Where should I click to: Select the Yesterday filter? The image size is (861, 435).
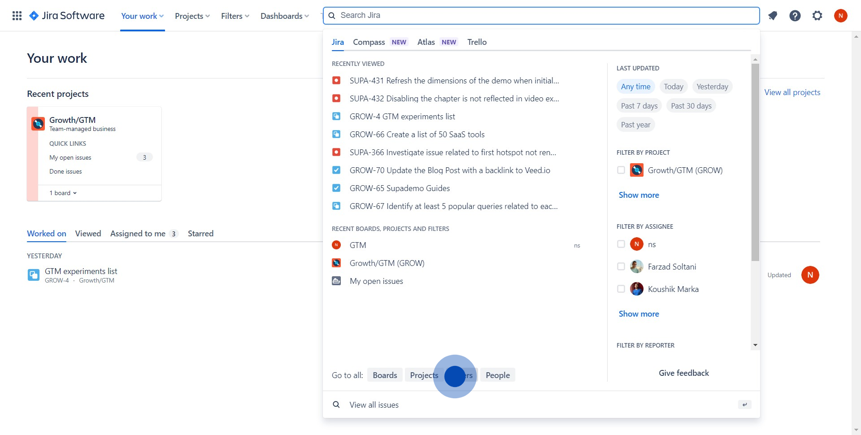(x=712, y=87)
